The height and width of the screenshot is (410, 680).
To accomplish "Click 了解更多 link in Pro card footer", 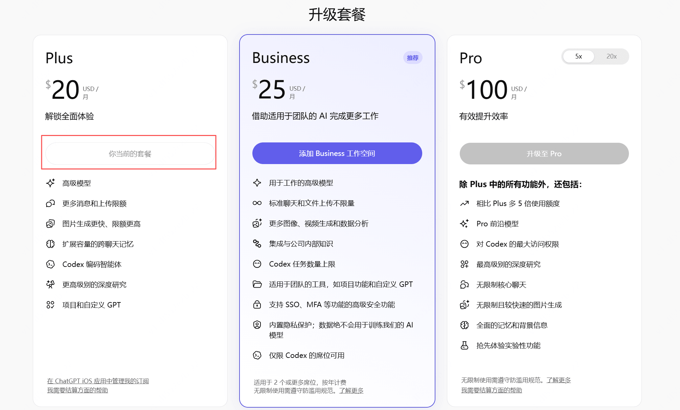I will click(x=559, y=380).
